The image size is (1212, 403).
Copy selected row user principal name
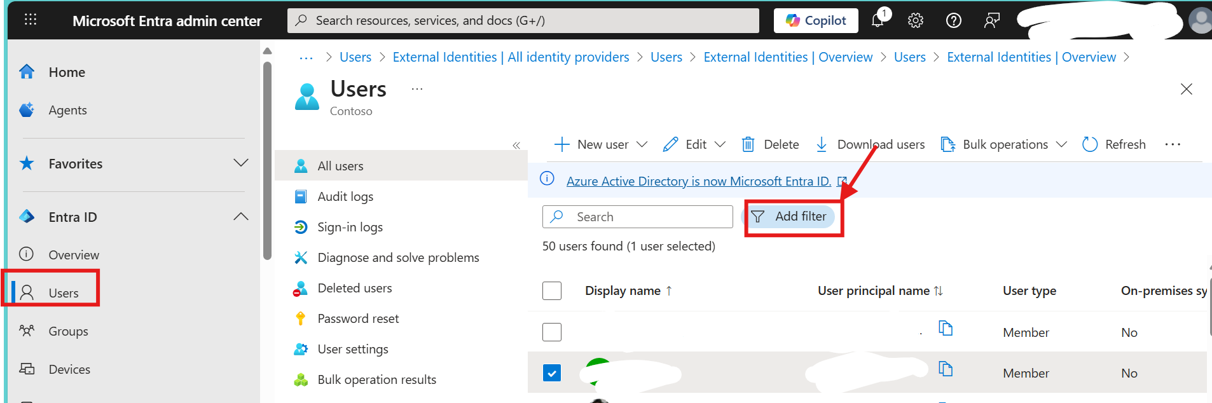click(x=946, y=369)
